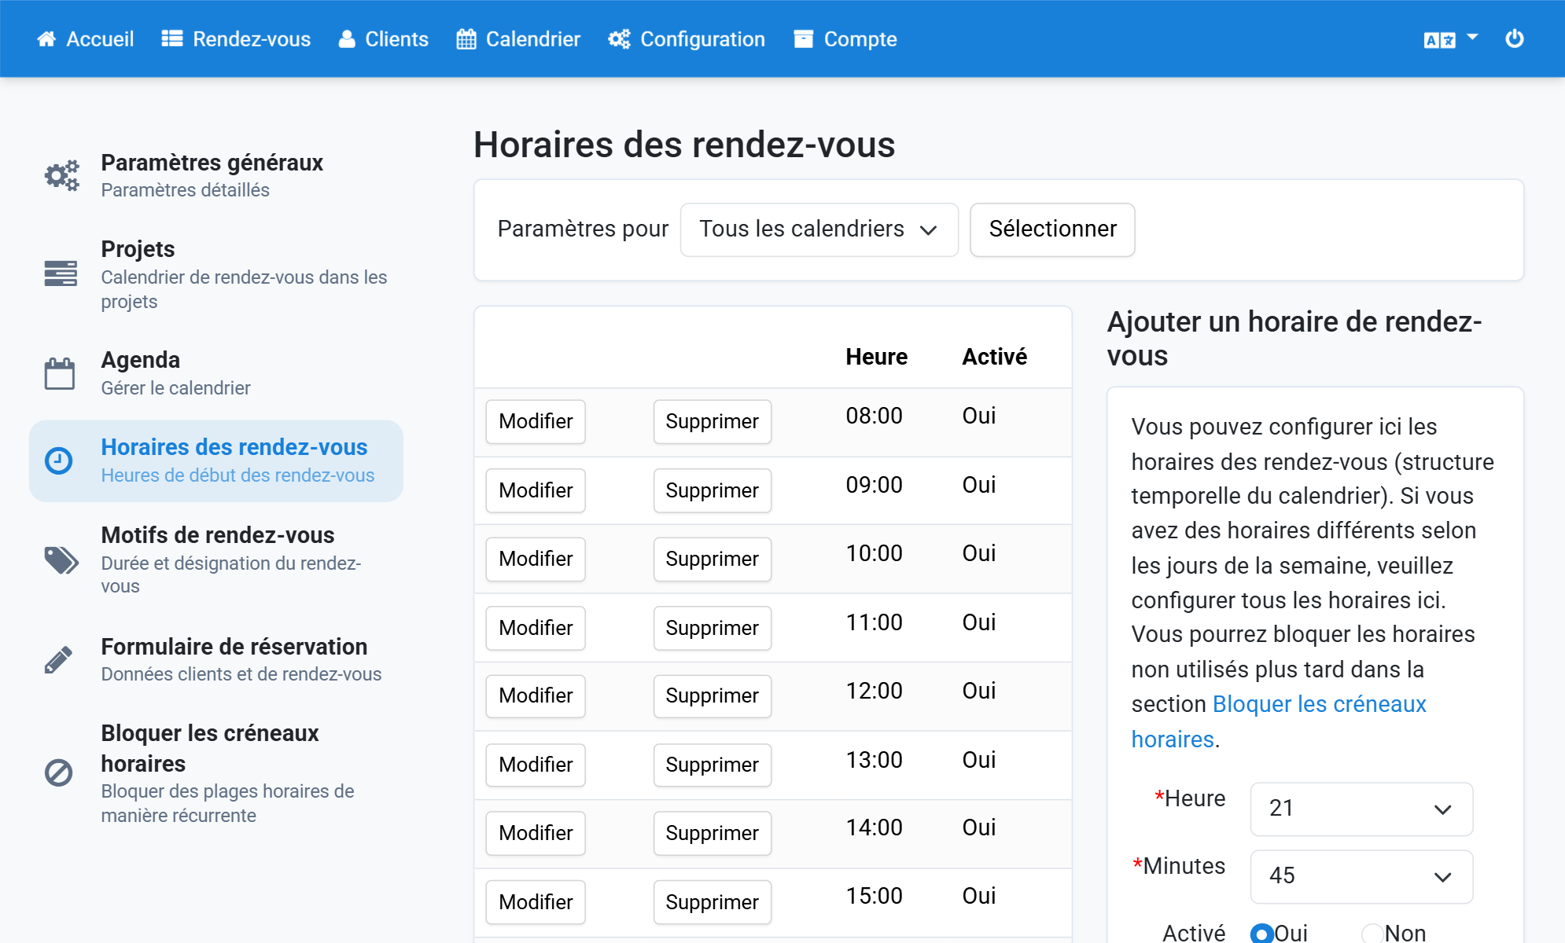This screenshot has width=1565, height=943.
Task: Follow the Bloquer les créneaux horaires link
Action: pos(1279,721)
